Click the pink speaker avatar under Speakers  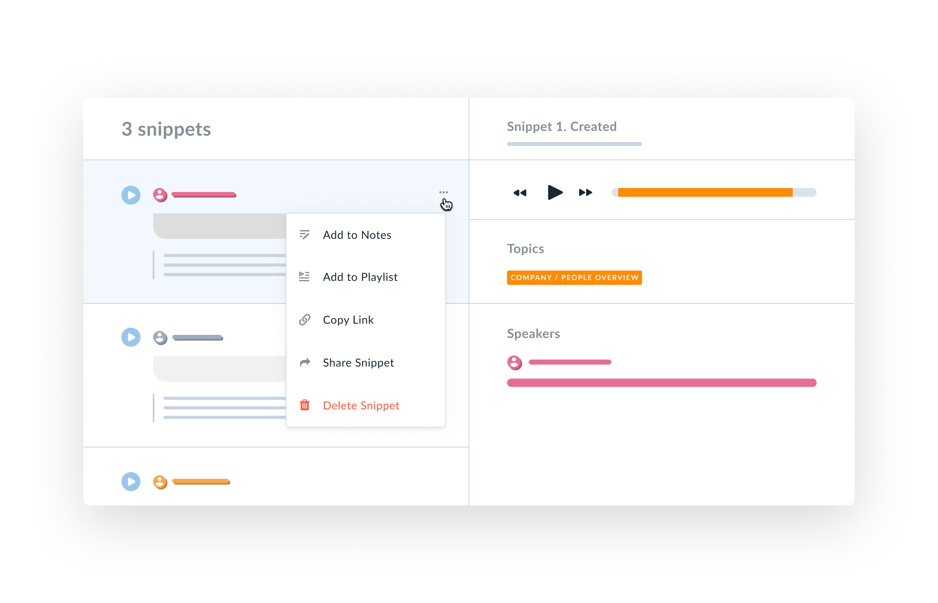515,363
